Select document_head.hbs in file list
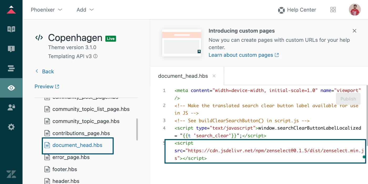Image resolution: width=368 pixels, height=184 pixels. 77,145
